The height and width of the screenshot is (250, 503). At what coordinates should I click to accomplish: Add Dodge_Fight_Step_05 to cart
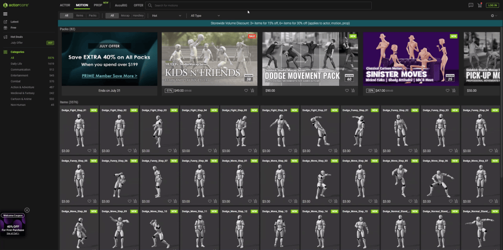click(255, 150)
